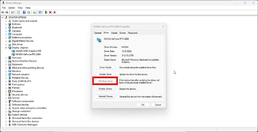Select the Printers category icon

click(x=10, y=88)
